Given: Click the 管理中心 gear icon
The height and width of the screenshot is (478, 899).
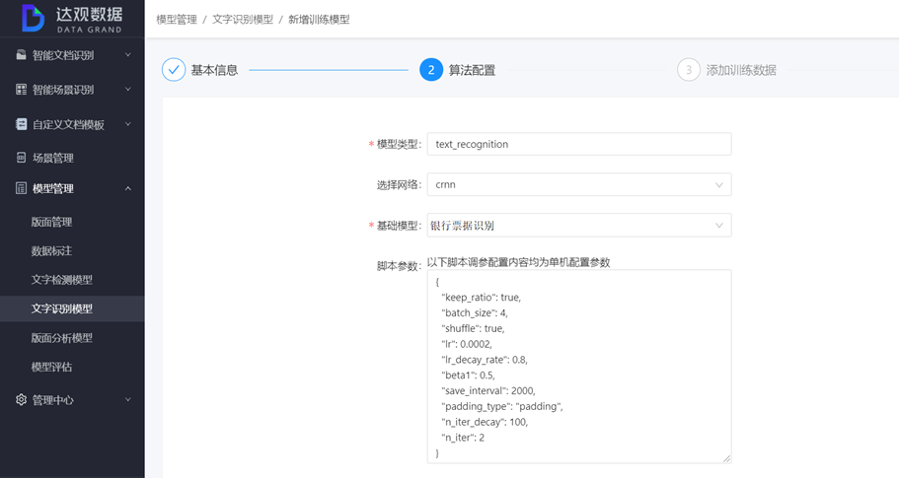Looking at the screenshot, I should pyautogui.click(x=21, y=400).
